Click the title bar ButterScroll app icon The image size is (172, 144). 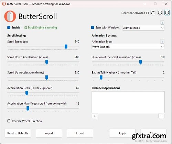pyautogui.click(x=4, y=4)
